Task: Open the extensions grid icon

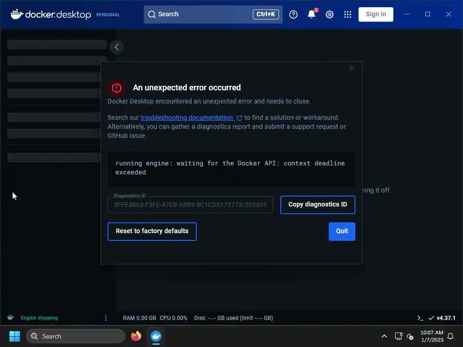Action: pyautogui.click(x=348, y=14)
